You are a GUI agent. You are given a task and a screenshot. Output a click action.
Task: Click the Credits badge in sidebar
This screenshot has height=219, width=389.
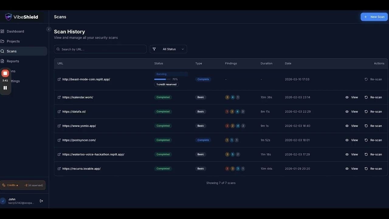[x=23, y=185]
